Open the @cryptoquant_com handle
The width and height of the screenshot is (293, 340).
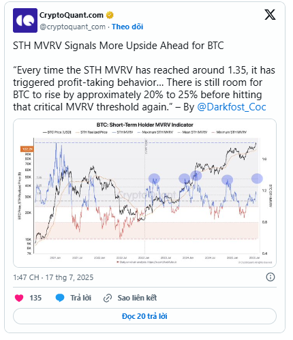(72, 27)
